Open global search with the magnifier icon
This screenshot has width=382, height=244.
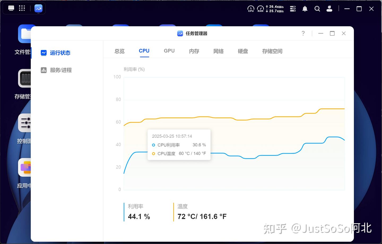(317, 9)
